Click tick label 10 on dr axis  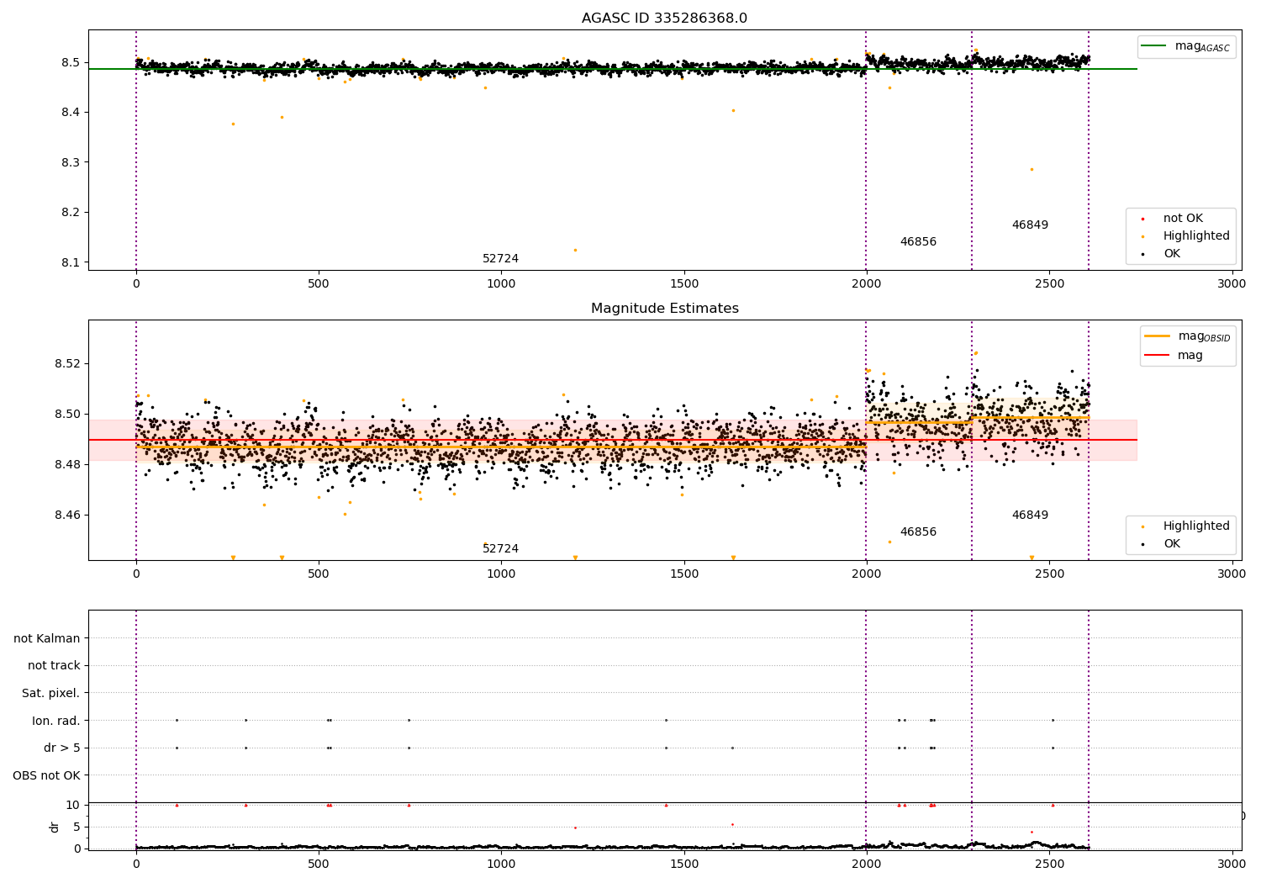click(x=73, y=805)
